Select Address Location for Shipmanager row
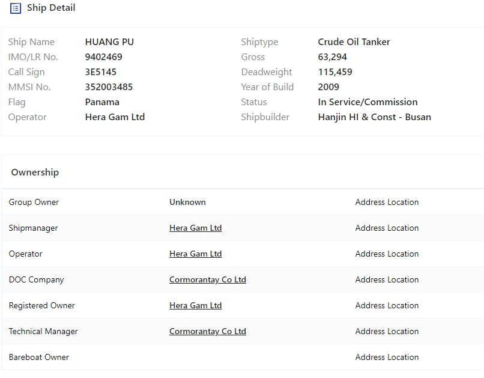 tap(387, 228)
